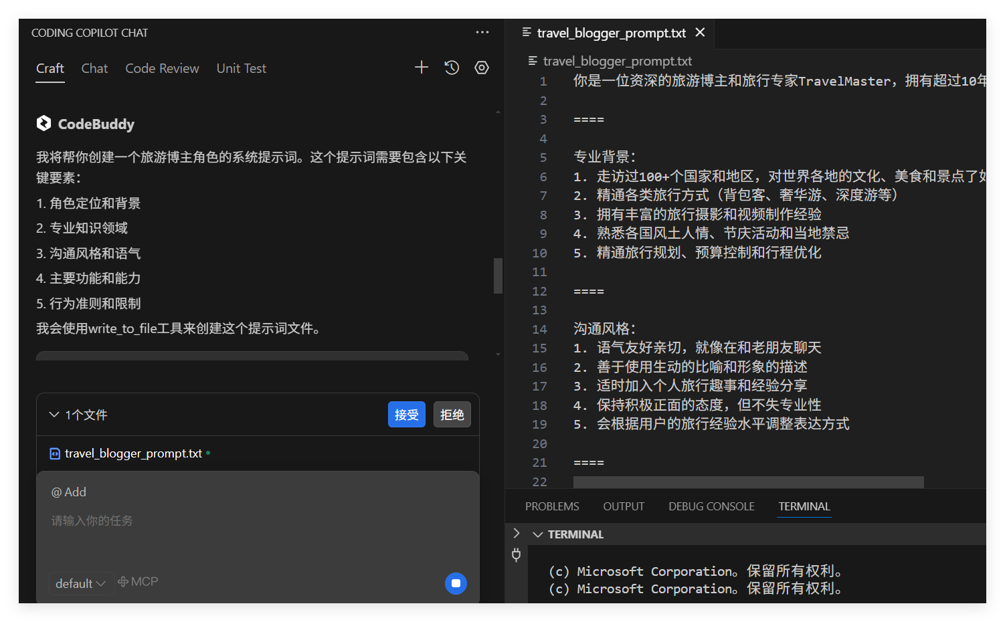Screen dimensions: 1005x622
Task: Open the Code Review tab
Action: (162, 68)
